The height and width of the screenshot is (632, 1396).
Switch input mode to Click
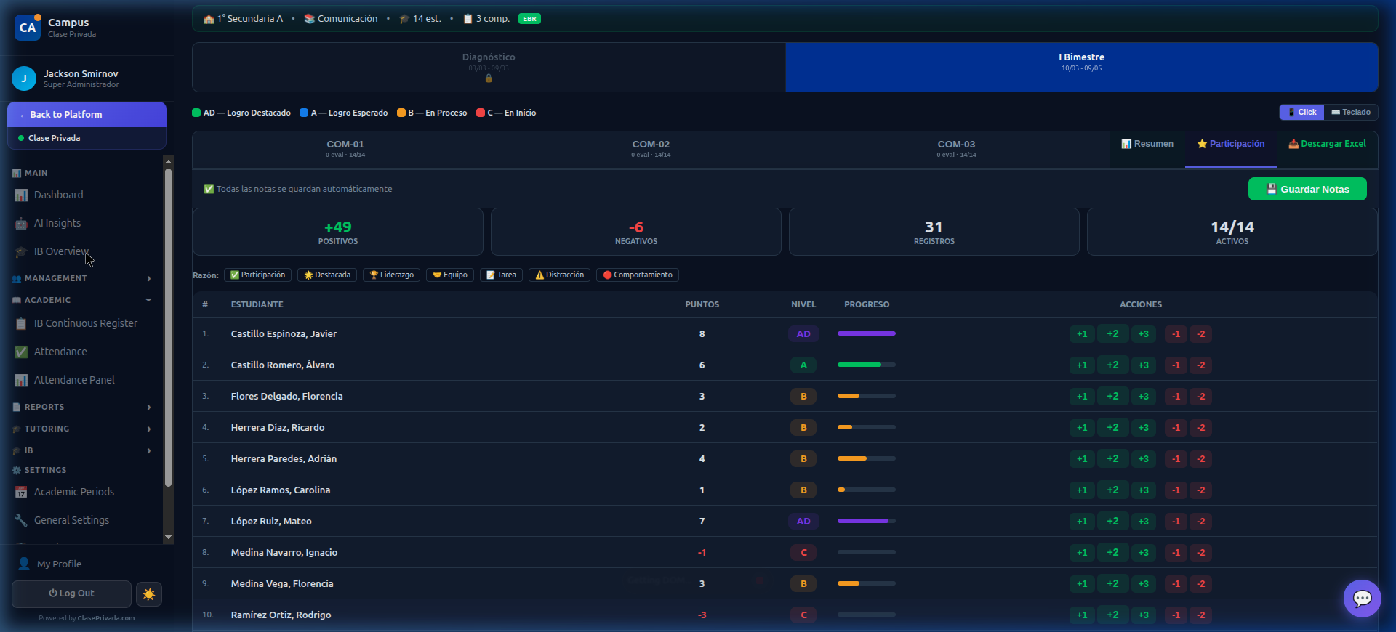pos(1301,112)
